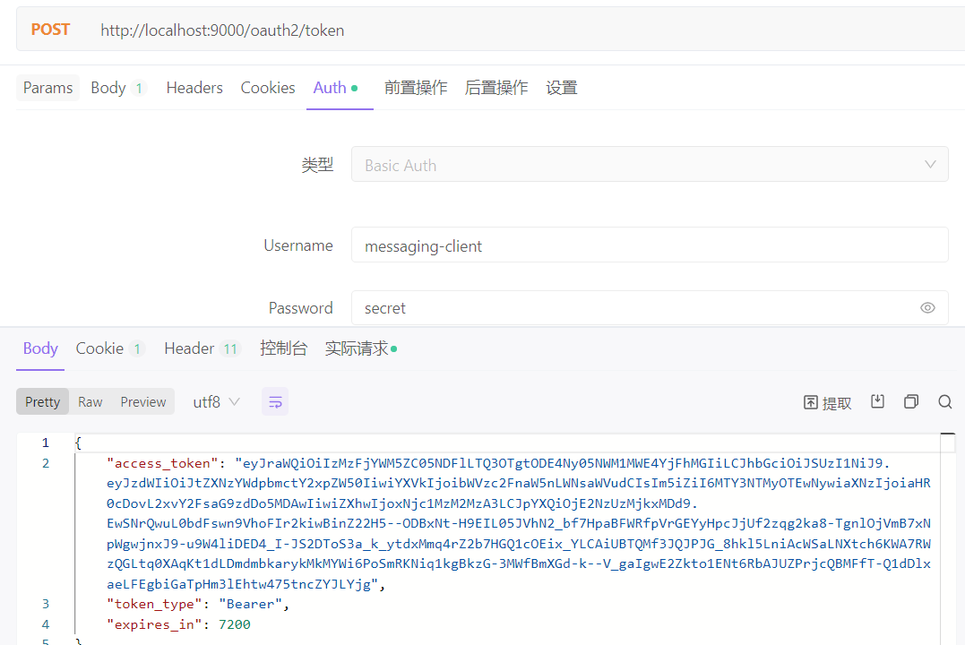Open the 控制台 console tab
The height and width of the screenshot is (645, 965).
coord(283,348)
